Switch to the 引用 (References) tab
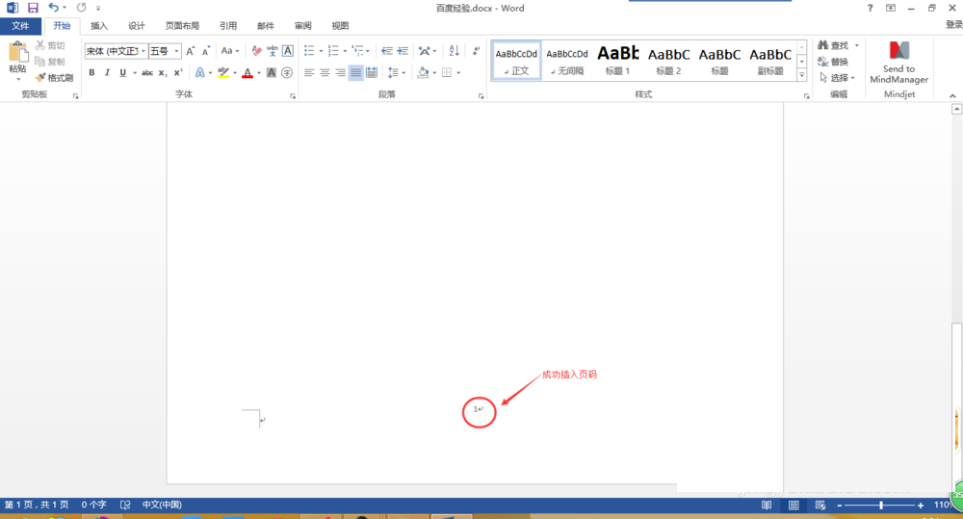This screenshot has width=963, height=519. click(228, 26)
